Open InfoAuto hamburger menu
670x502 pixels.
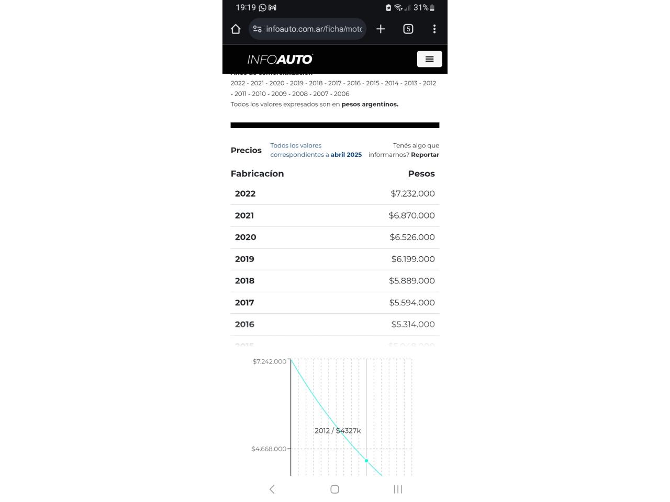tap(429, 59)
